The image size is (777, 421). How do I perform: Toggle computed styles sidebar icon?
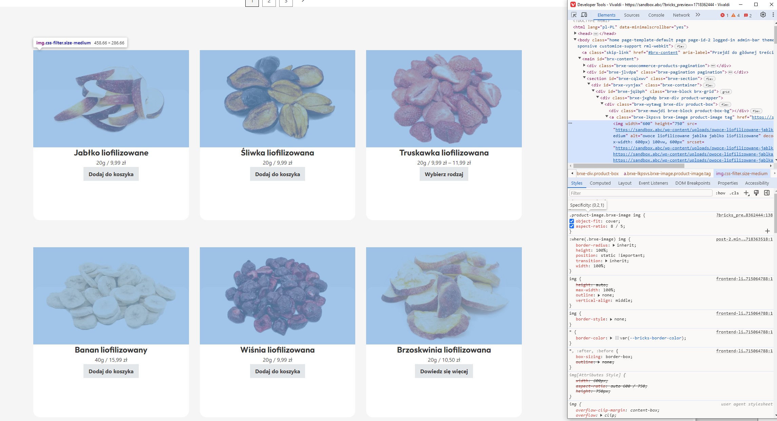767,193
